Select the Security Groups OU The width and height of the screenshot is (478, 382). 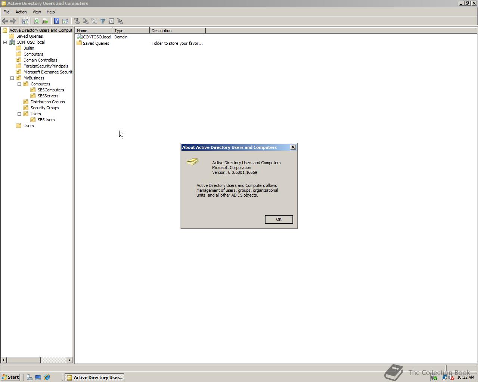45,108
